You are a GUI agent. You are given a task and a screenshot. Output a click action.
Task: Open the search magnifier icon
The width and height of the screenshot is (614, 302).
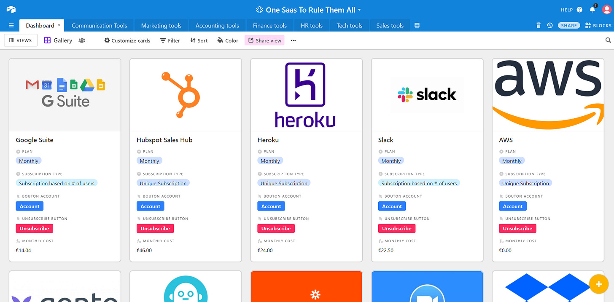pyautogui.click(x=608, y=40)
